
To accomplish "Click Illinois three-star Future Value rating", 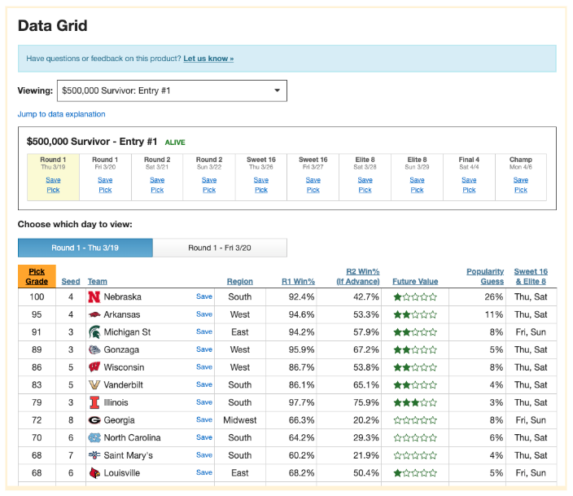I will (415, 402).
